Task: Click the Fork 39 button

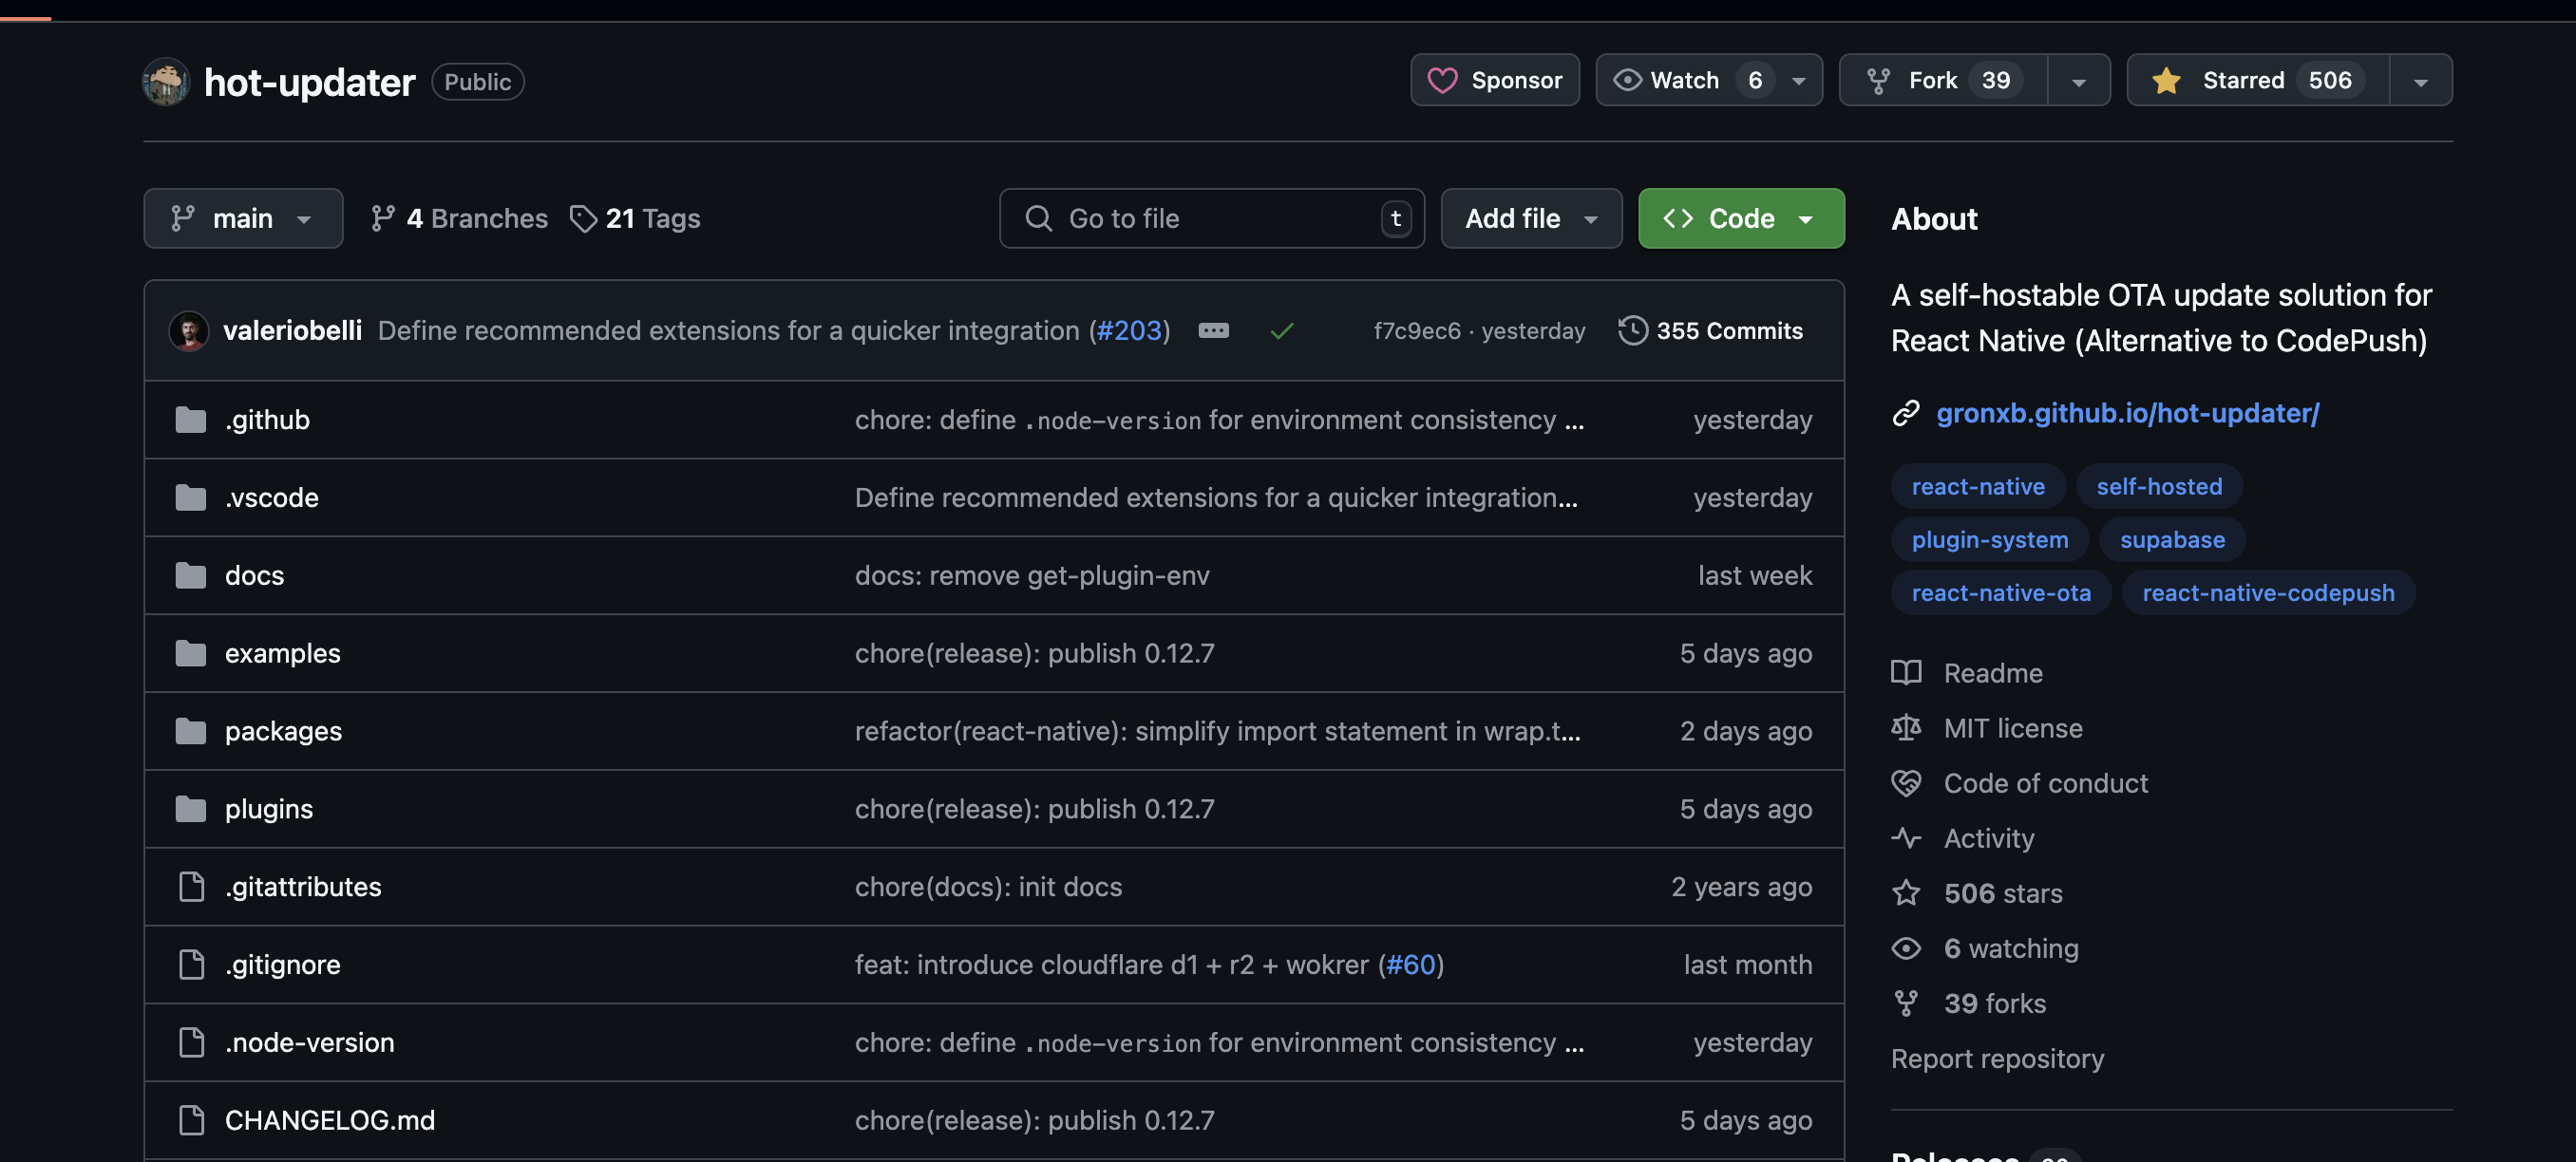Action: tap(1943, 80)
